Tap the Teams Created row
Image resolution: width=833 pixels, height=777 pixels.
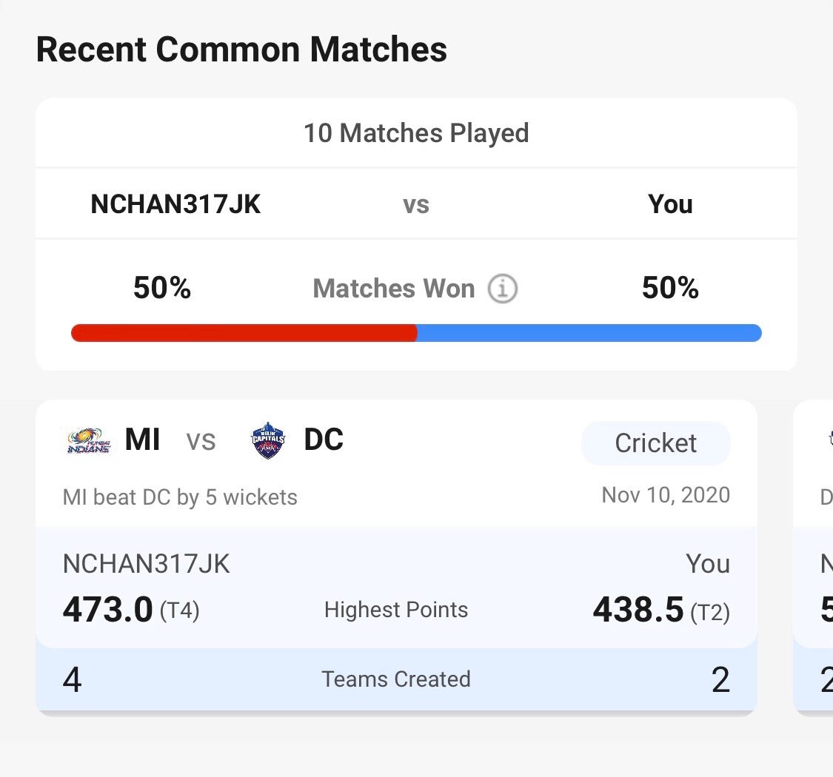pos(396,679)
